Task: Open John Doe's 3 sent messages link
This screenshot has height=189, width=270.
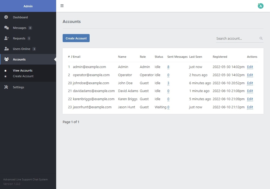Action: pos(168,83)
